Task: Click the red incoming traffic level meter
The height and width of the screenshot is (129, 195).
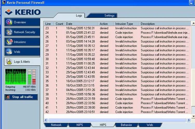Action: point(34,77)
